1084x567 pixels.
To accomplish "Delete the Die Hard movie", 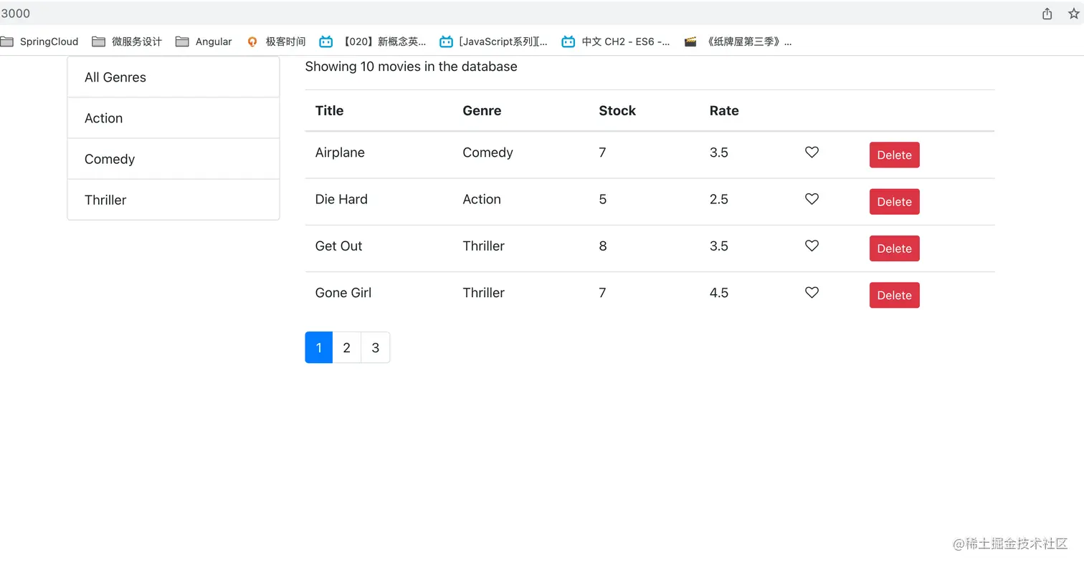I will [894, 202].
